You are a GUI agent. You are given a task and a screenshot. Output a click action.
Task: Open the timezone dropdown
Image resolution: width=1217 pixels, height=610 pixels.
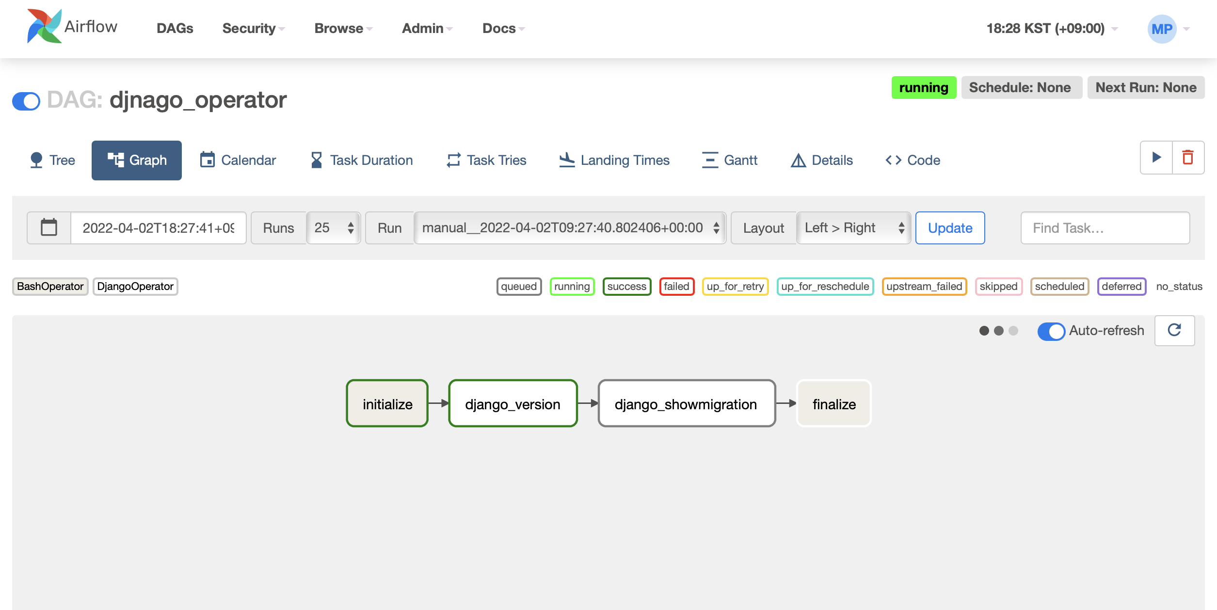[x=1050, y=28]
